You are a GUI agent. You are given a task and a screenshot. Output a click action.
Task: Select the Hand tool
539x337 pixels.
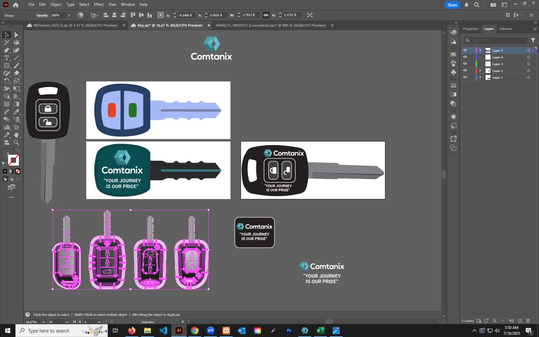(17, 135)
